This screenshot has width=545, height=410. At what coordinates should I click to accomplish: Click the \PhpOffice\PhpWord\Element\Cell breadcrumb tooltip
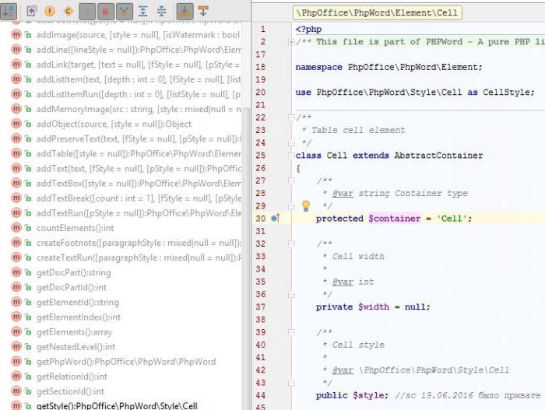(x=378, y=13)
